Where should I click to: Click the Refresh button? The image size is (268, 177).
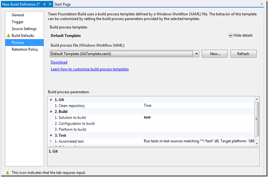[x=243, y=54]
